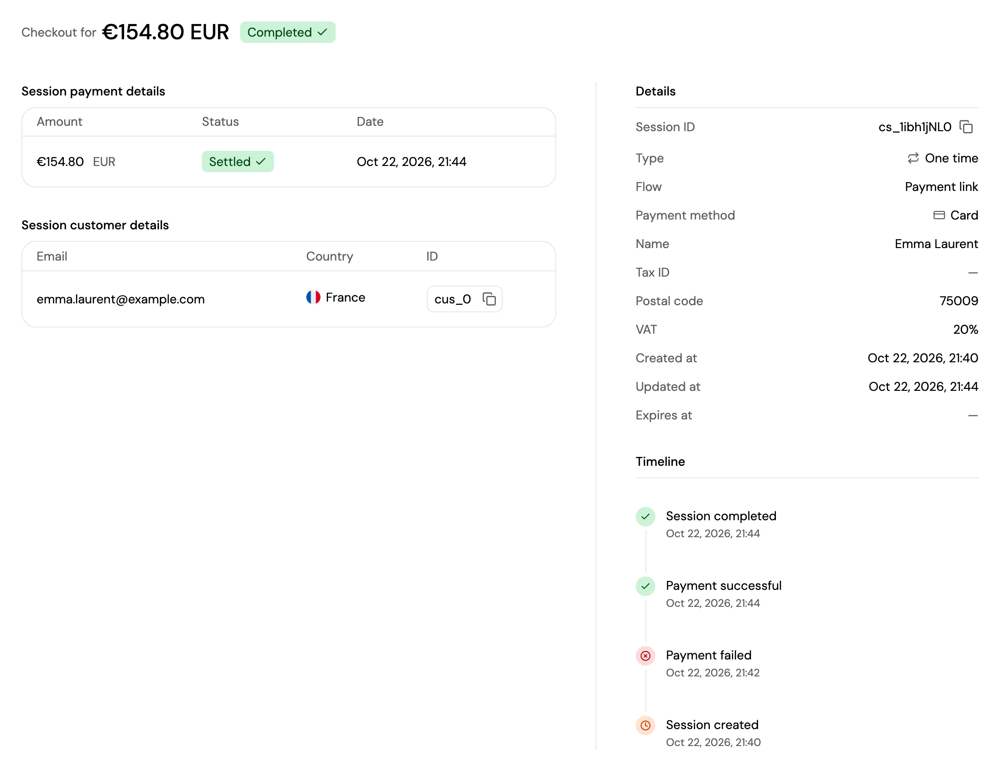Click the Session customer details heading
The height and width of the screenshot is (771, 1000).
[95, 225]
